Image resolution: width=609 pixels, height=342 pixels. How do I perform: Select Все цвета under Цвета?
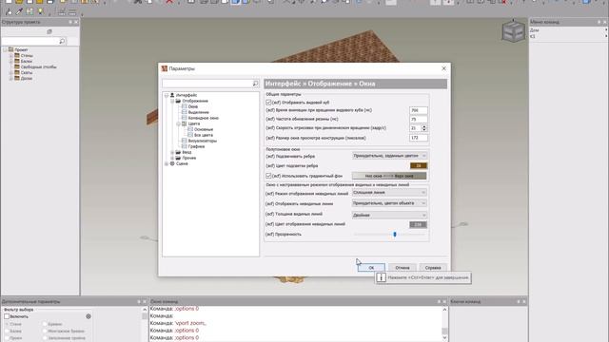[204, 135]
